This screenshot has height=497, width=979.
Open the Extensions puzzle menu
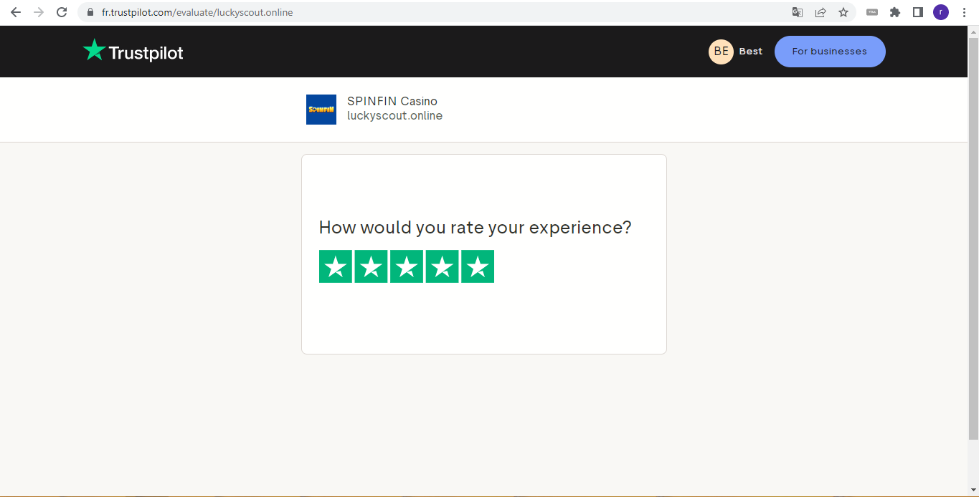click(x=895, y=12)
